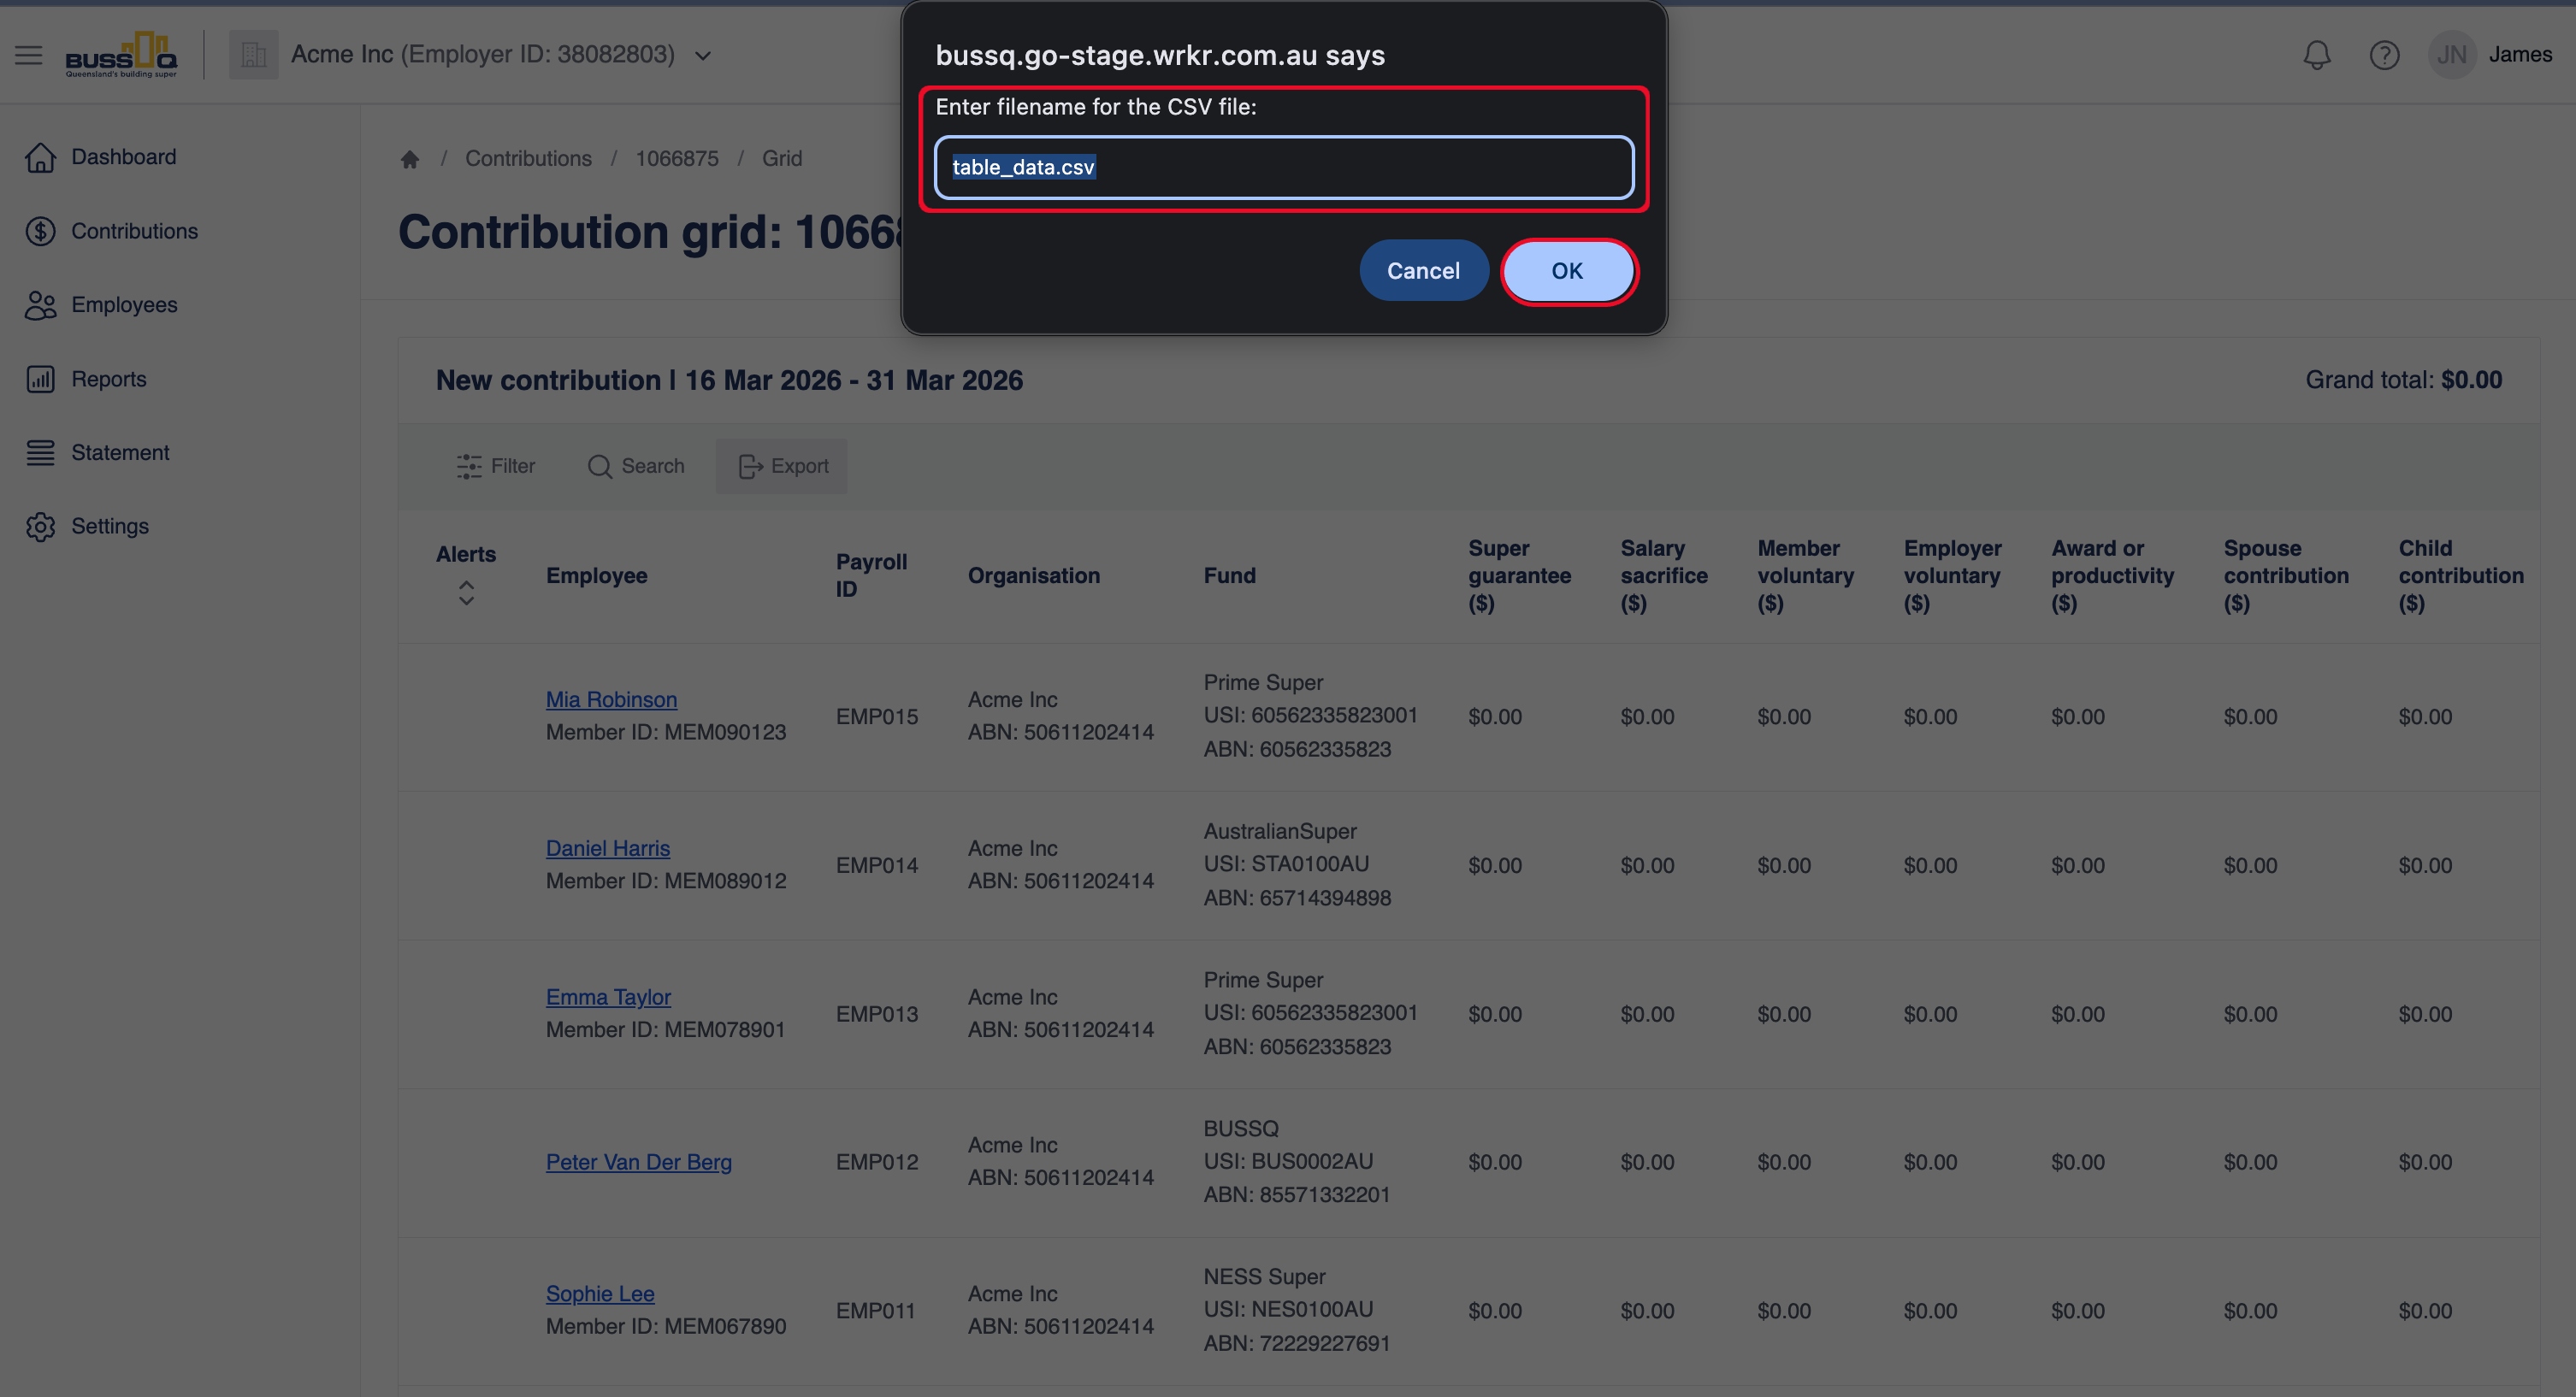Click the Employer voluntary column header
This screenshot has width=2576, height=1397.
tap(1952, 575)
